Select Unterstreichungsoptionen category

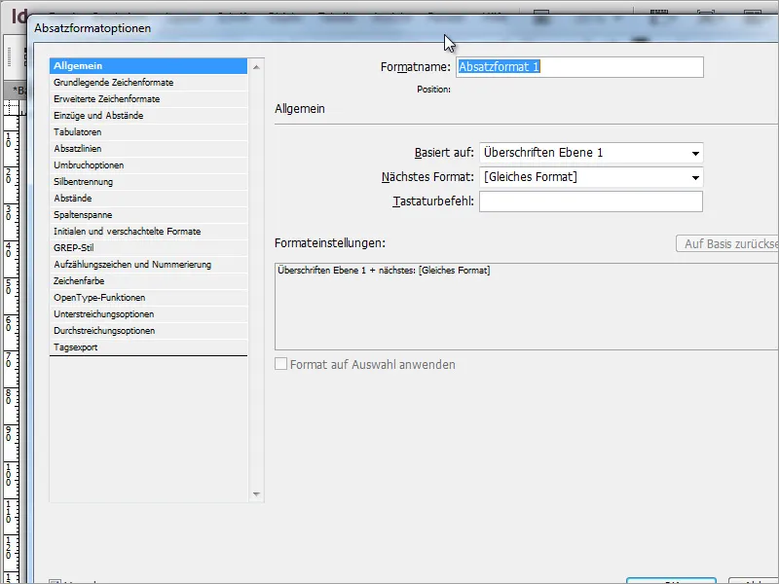[x=148, y=313]
